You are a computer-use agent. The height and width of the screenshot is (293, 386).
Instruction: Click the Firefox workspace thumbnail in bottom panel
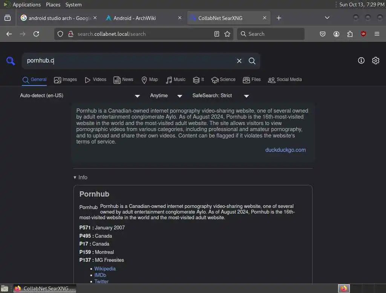[344, 288]
